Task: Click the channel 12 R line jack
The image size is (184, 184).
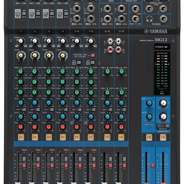Action: (121, 19)
